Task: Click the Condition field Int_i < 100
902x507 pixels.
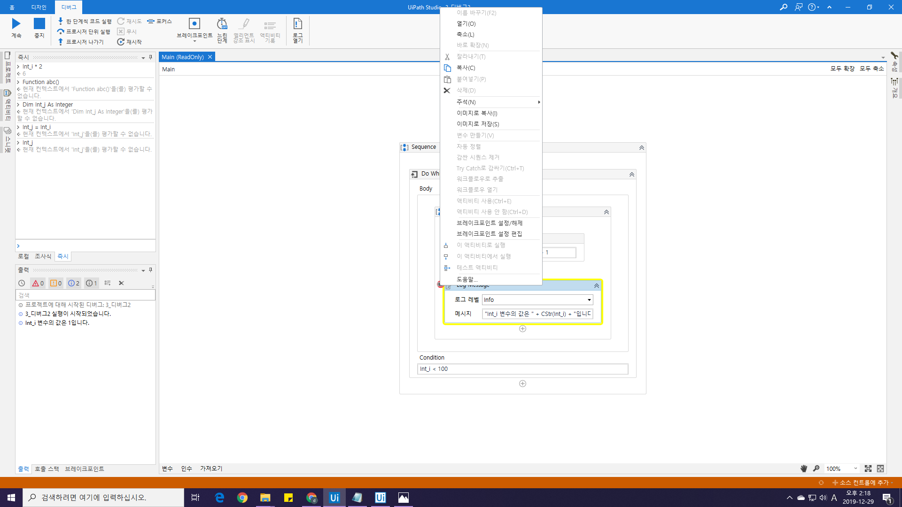Action: click(x=522, y=369)
